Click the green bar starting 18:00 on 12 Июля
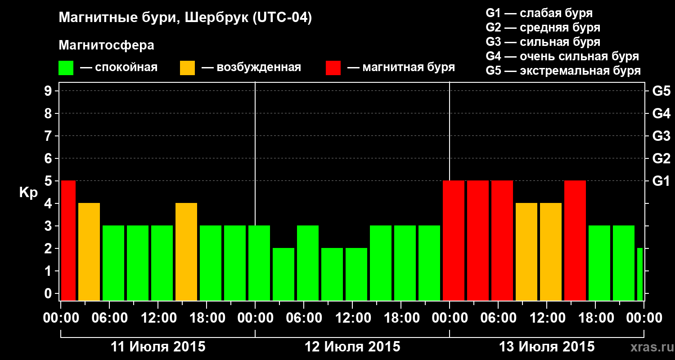The image size is (675, 360). 405,263
